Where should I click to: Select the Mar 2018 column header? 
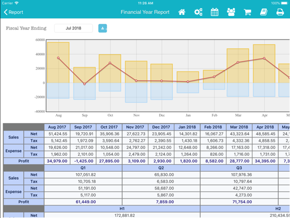(x=239, y=127)
